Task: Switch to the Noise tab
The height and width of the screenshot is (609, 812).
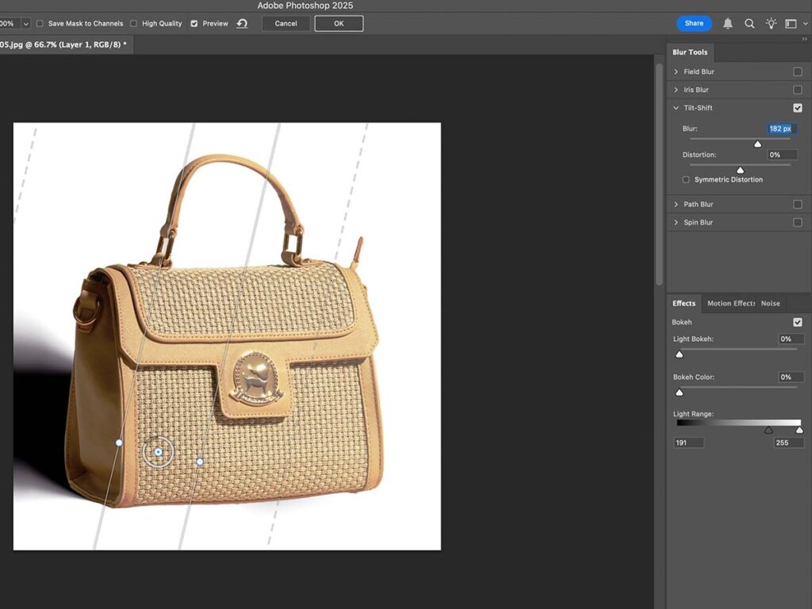Action: click(x=770, y=304)
